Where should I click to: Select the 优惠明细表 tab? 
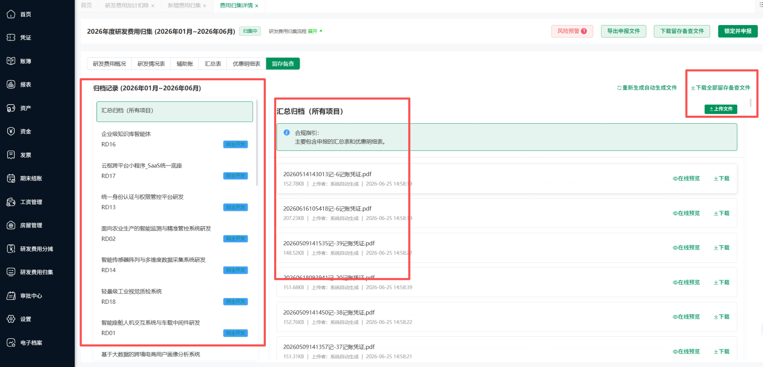[246, 64]
